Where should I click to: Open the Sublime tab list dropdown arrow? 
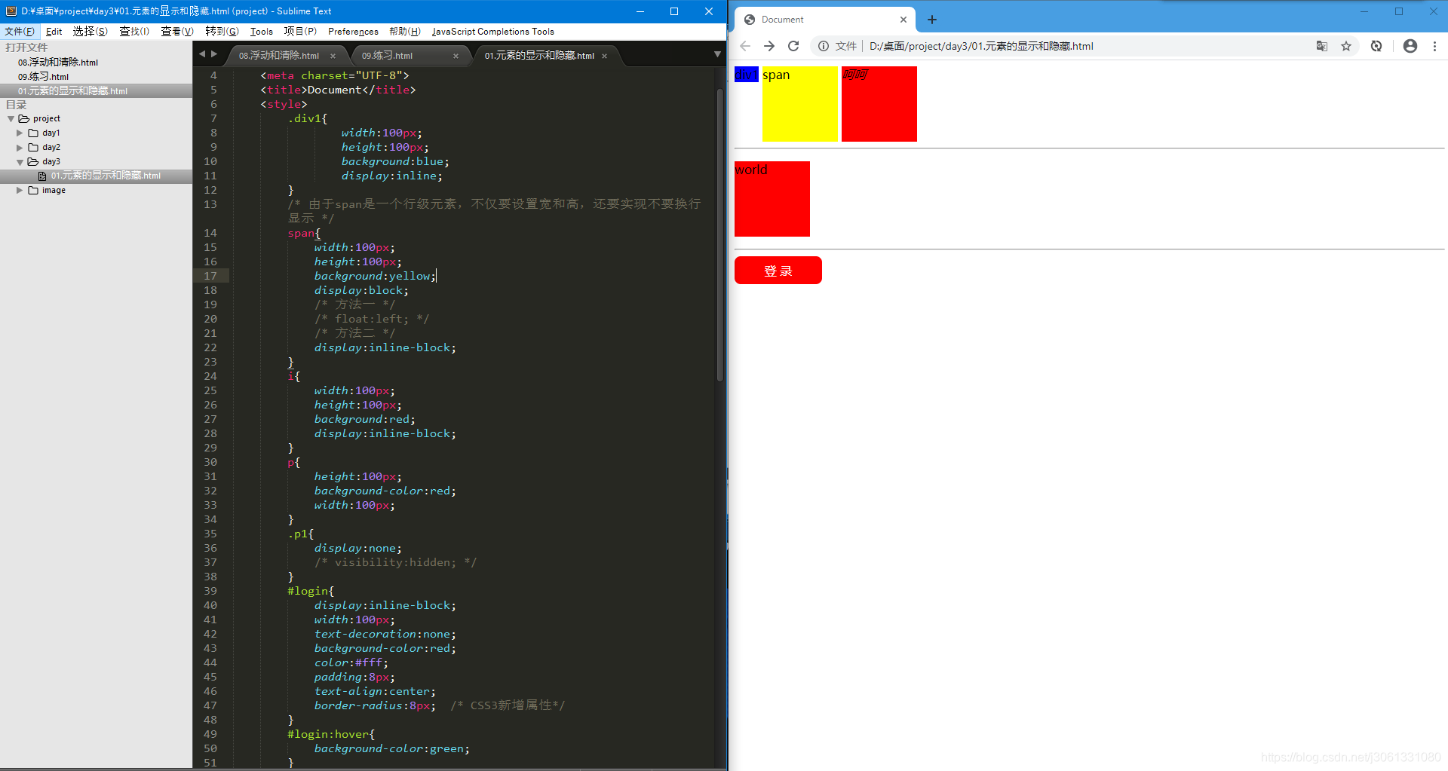point(717,54)
